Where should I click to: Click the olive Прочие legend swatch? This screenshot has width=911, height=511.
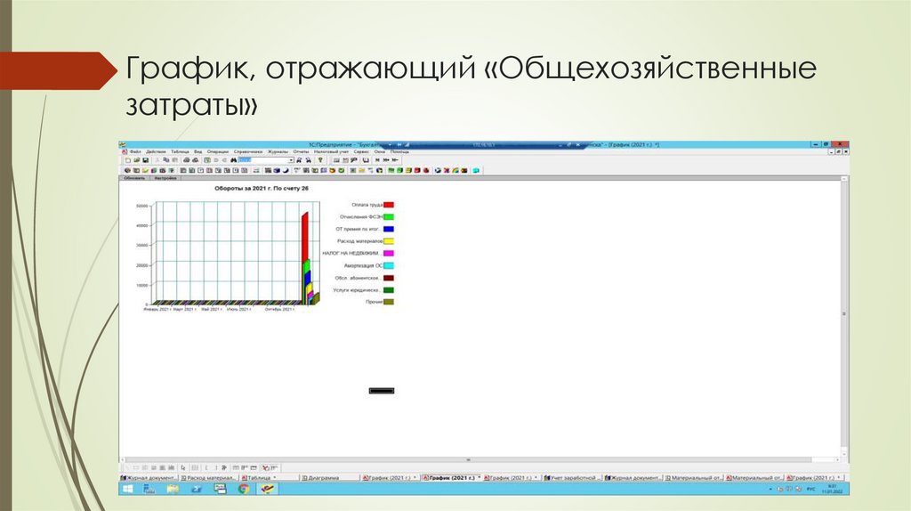click(x=388, y=302)
